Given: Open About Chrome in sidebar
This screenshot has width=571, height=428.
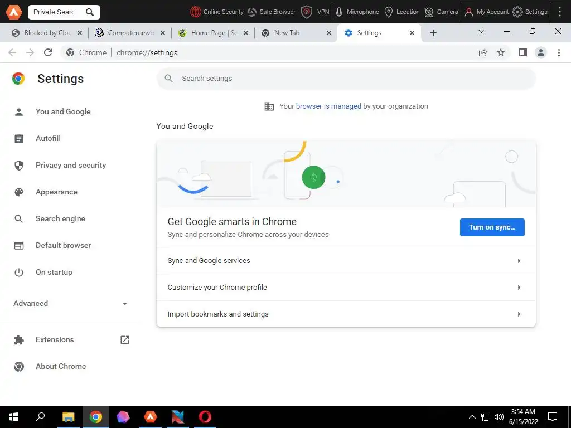Looking at the screenshot, I should pyautogui.click(x=61, y=367).
